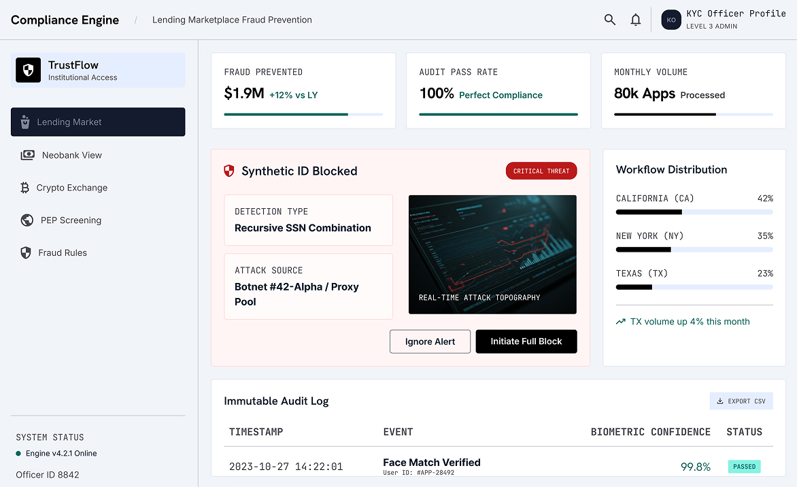This screenshot has height=487, width=797.
Task: Click the $1.9M fraud prevented value
Action: point(244,94)
